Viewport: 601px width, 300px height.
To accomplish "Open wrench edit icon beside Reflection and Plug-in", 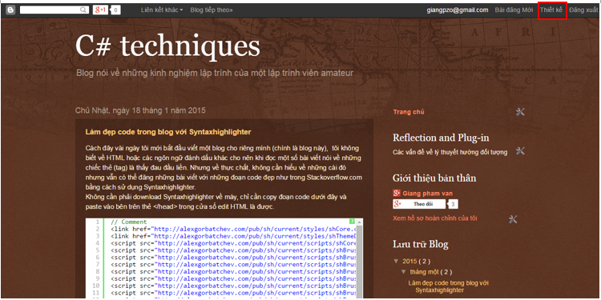I will click(520, 151).
